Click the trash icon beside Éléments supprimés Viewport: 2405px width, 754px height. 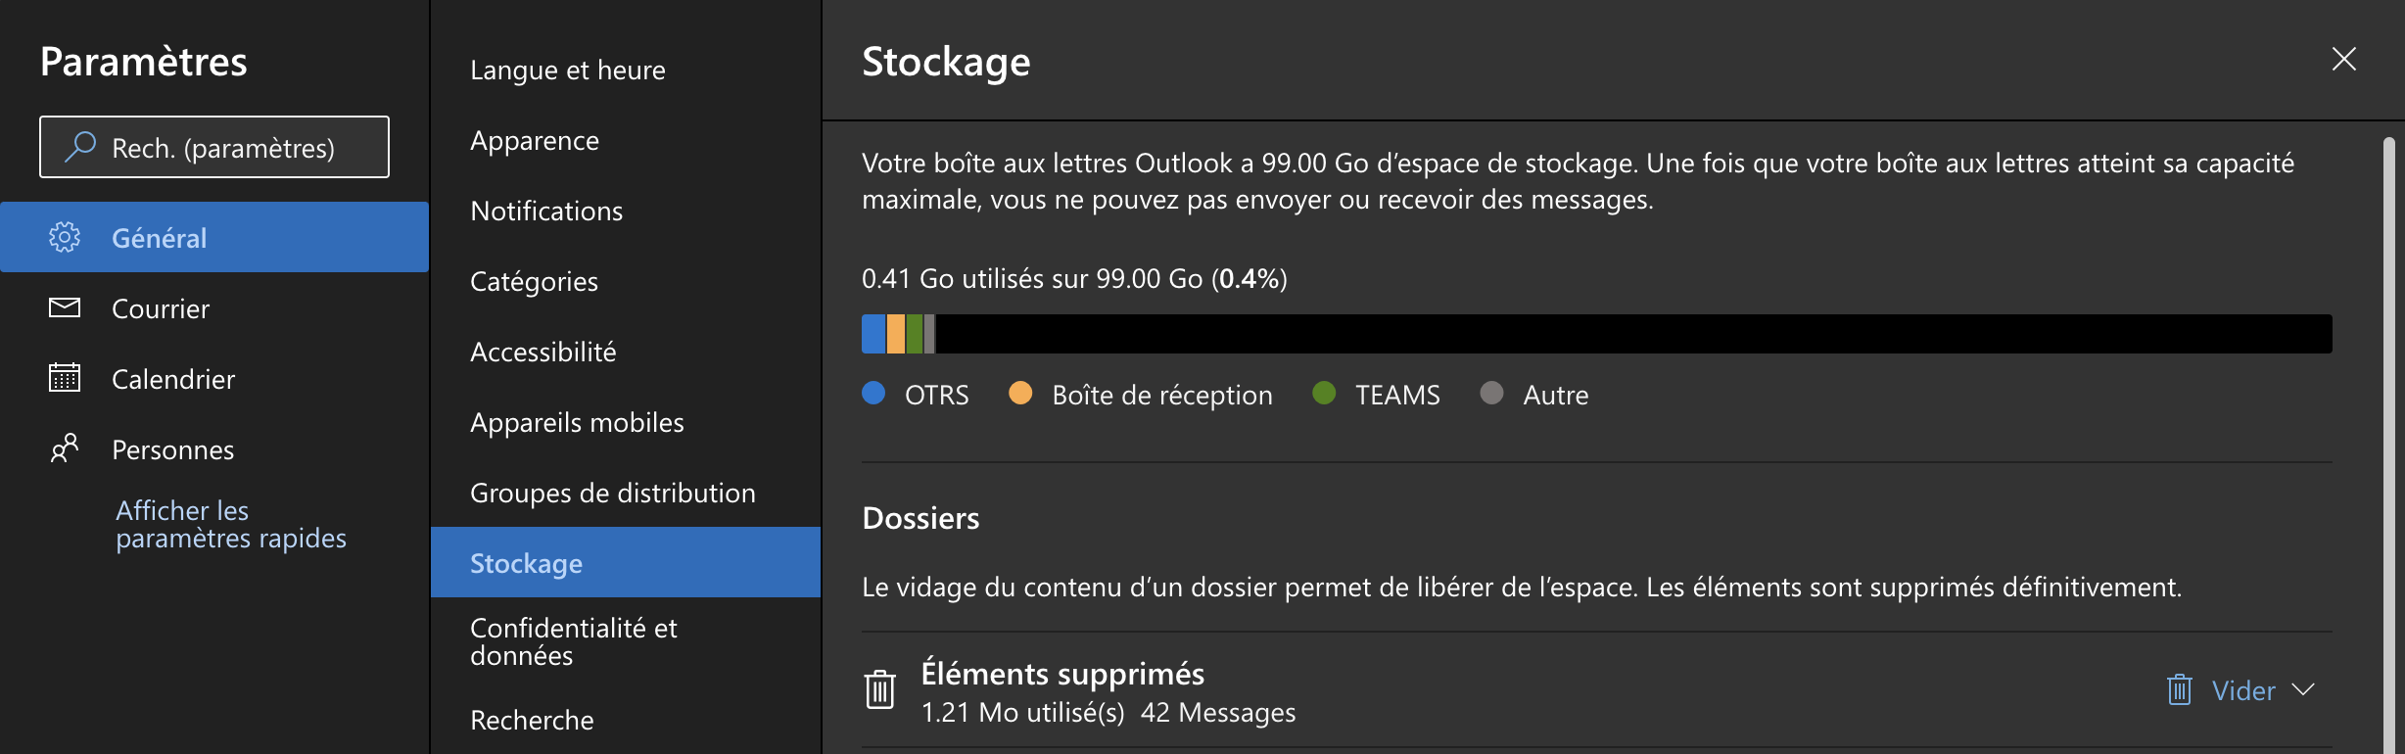pyautogui.click(x=879, y=689)
